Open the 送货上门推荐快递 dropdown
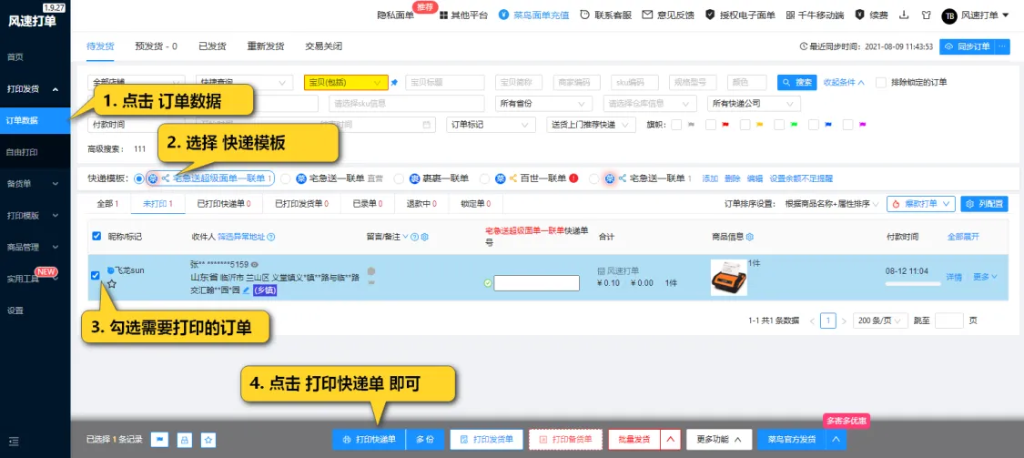The width and height of the screenshot is (1024, 458). [591, 124]
